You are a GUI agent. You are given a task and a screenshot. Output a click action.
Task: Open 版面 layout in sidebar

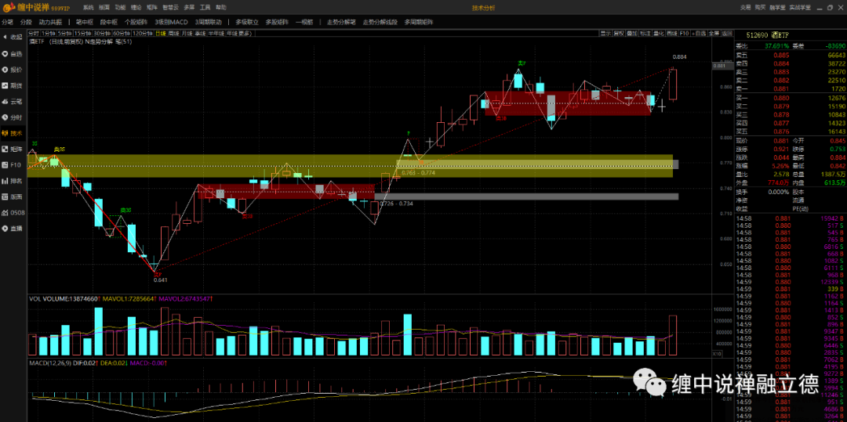click(x=12, y=197)
